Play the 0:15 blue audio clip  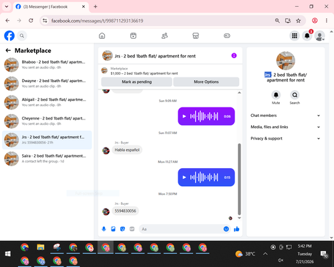(184, 178)
